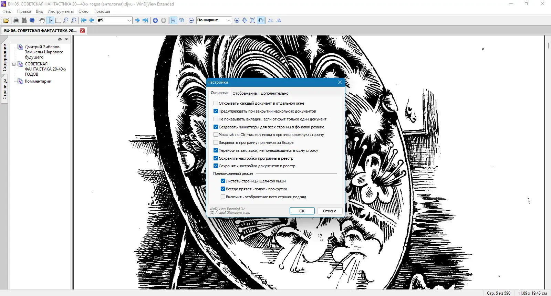551x296 pixels.
Task: Select the Hand drag tool
Action: pyautogui.click(x=42, y=20)
